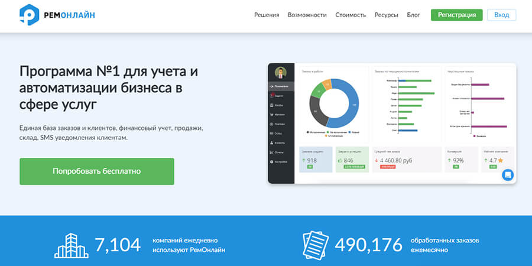Open Настройки gear icon in sidebar
This screenshot has width=532, height=266.
[x=271, y=162]
